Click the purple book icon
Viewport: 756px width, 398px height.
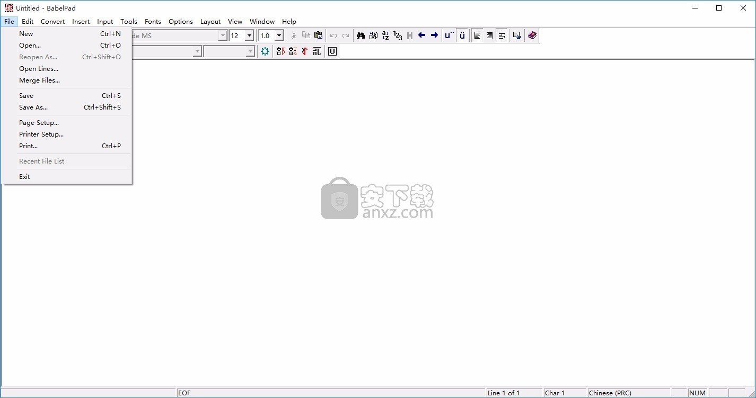pos(532,35)
